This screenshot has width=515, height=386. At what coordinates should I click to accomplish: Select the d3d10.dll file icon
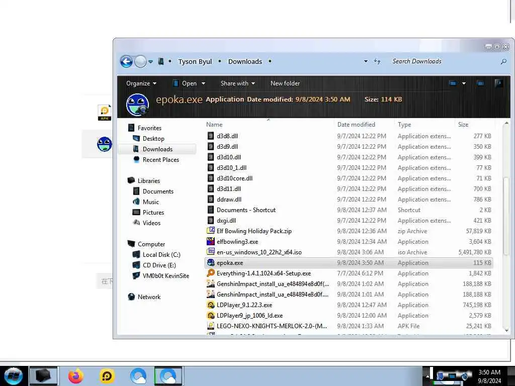click(211, 157)
